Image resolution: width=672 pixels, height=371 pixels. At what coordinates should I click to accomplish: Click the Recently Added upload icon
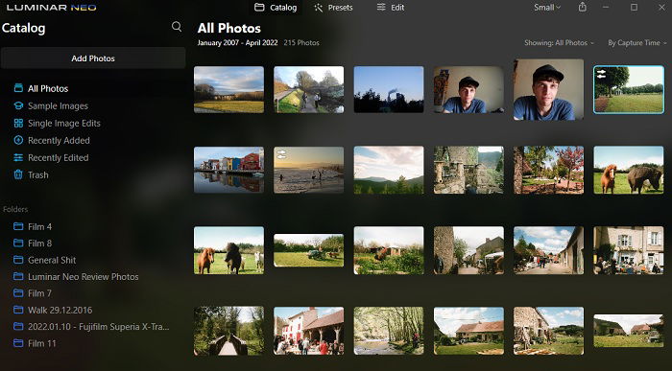pos(18,140)
